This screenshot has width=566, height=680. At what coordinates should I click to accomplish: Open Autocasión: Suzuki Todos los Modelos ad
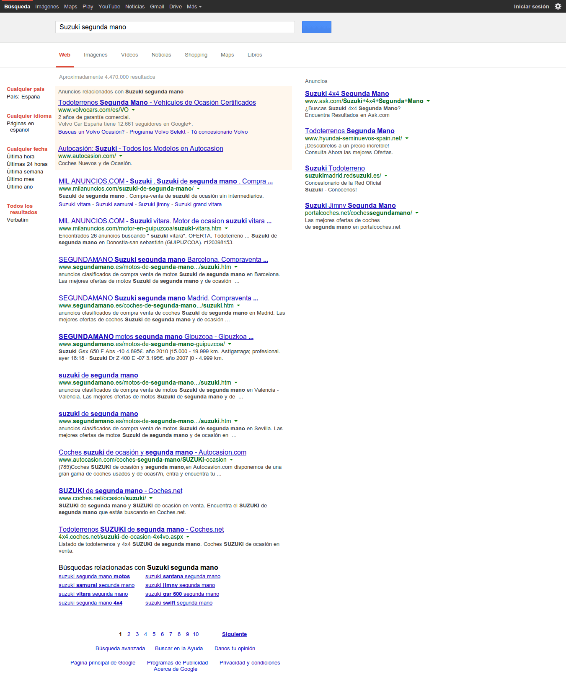141,148
